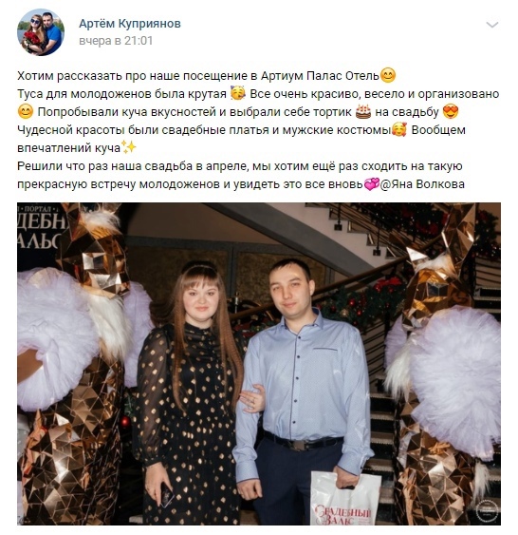This screenshot has width=518, height=535.
Task: Click the line starting Решили что раз
Action: (240, 166)
